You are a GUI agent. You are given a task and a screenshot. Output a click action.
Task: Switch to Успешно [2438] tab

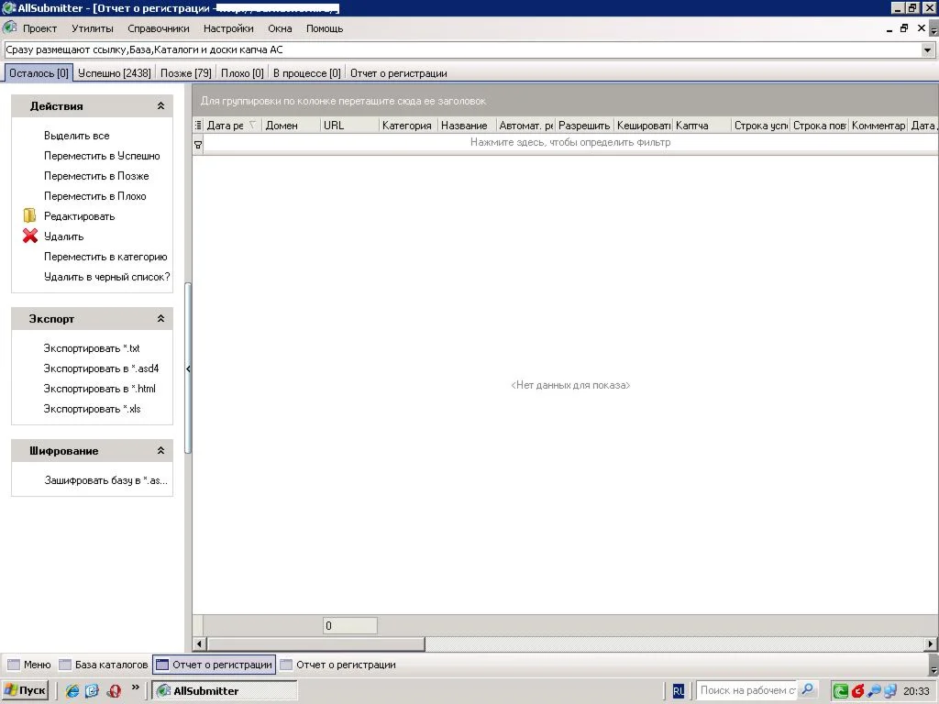pyautogui.click(x=115, y=73)
